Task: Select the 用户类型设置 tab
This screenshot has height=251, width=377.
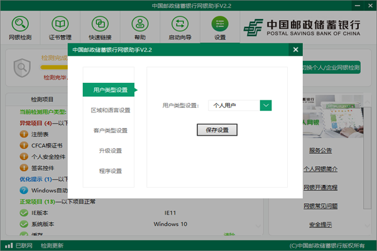Action: [110, 90]
